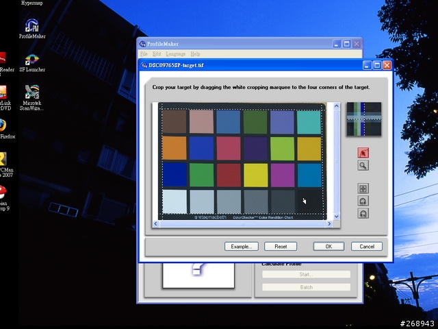This screenshot has width=438, height=329.
Task: Click the question mark placeholder image
Action: (x=198, y=275)
